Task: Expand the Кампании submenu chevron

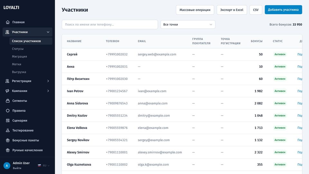Action: coord(48,91)
